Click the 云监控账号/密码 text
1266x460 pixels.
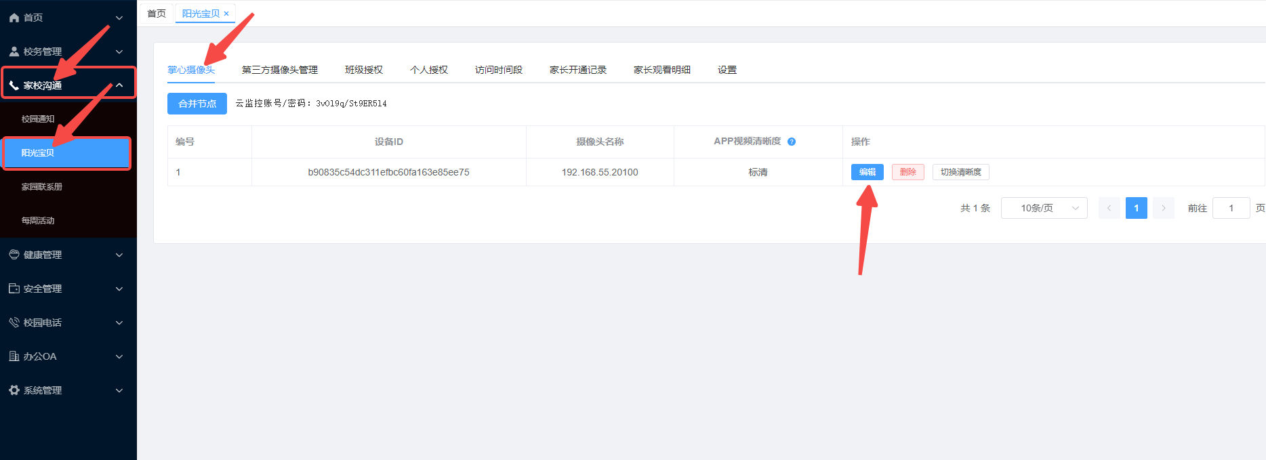click(x=311, y=104)
